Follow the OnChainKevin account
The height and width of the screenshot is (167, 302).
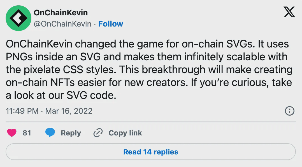(111, 24)
